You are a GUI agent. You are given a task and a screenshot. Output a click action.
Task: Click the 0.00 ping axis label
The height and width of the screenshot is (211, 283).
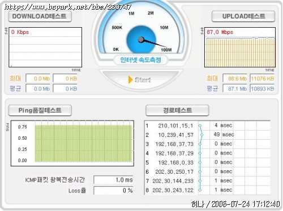23,161
